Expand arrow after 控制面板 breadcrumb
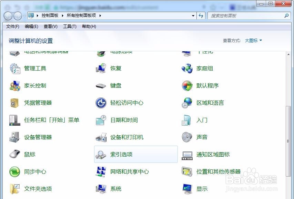This screenshot has height=199, width=294. click(x=63, y=15)
